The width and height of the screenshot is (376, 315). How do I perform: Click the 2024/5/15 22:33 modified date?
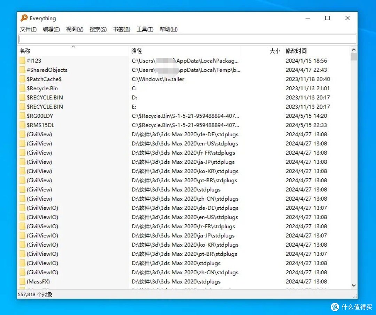[x=306, y=125]
